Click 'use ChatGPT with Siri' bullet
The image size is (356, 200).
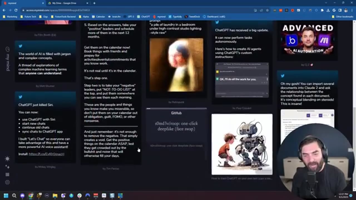coord(38,119)
